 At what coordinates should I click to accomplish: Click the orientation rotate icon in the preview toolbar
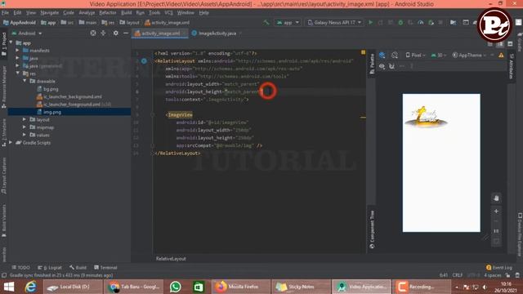tap(395, 55)
